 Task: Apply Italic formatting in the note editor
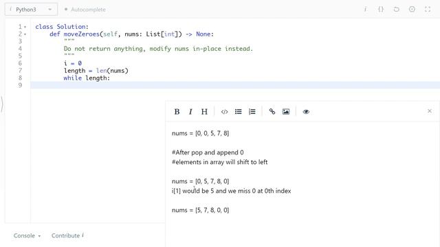(x=190, y=112)
